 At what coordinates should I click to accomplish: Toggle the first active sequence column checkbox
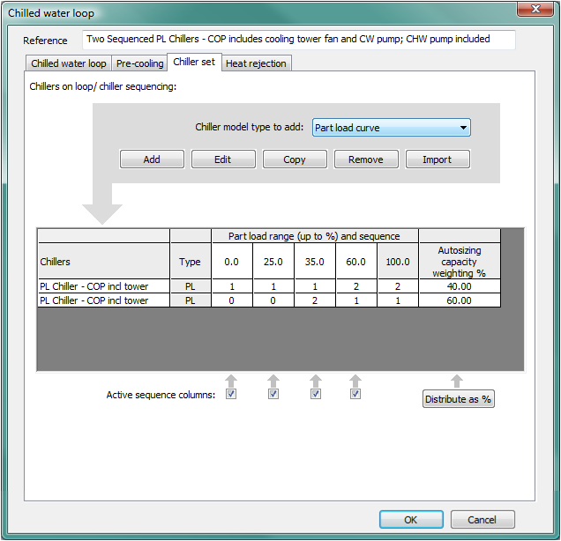pyautogui.click(x=231, y=395)
